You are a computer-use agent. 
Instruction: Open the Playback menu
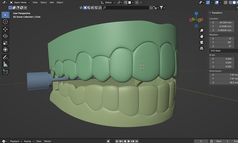[16, 141]
